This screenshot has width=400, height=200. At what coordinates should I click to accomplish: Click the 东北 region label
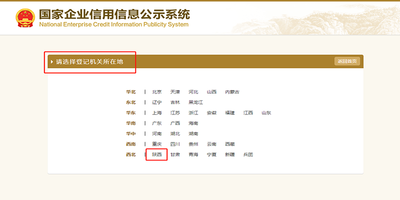(131, 102)
